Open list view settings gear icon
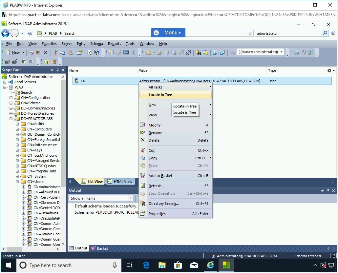Screen dimensions: 338x273 coord(329,70)
